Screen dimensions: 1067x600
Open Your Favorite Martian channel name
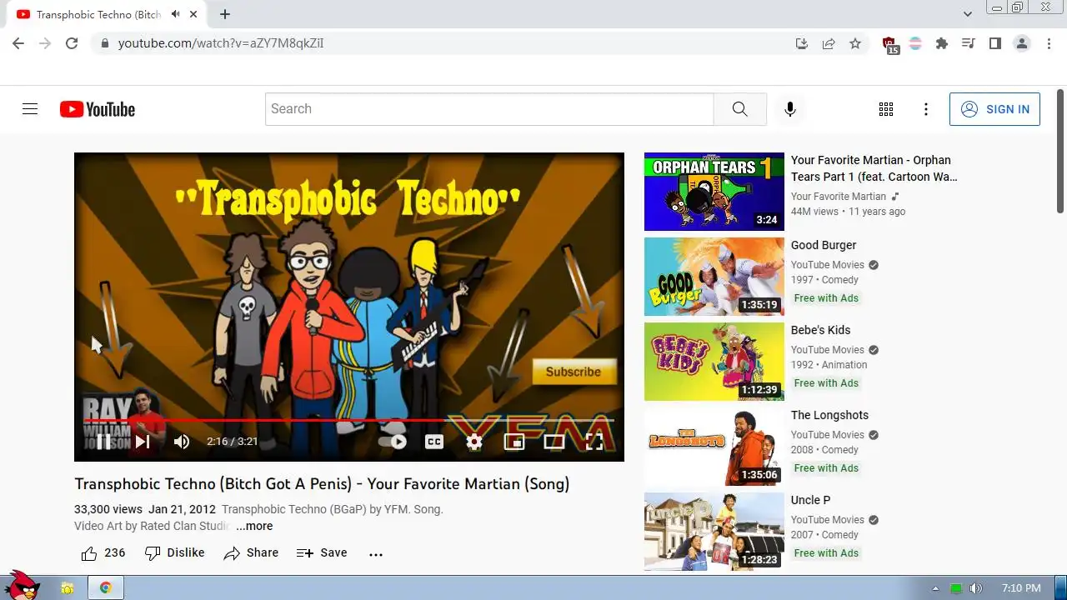coord(839,197)
